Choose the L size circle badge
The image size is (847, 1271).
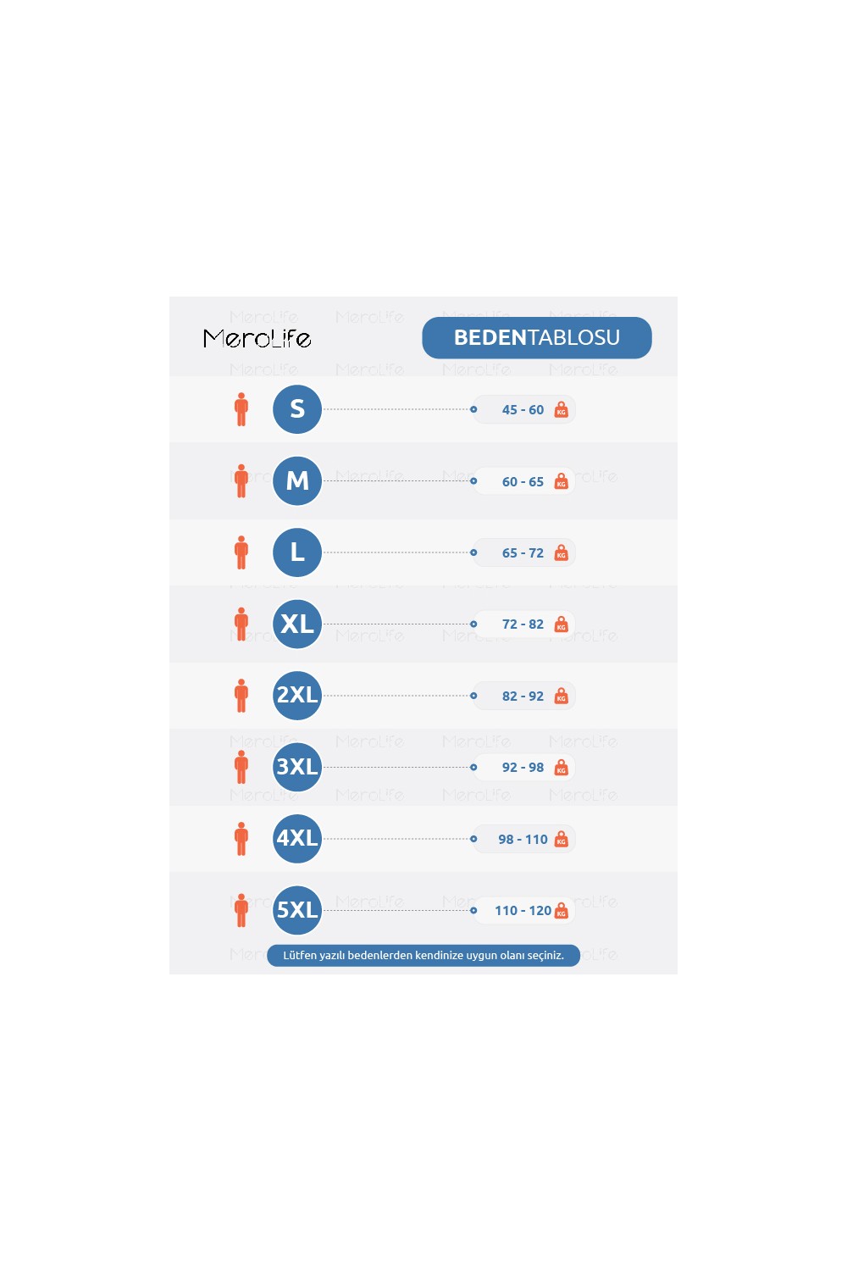tap(297, 552)
